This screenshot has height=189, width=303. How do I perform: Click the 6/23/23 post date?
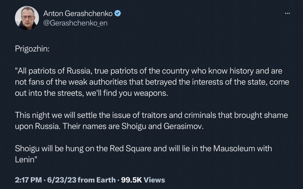click(x=62, y=180)
